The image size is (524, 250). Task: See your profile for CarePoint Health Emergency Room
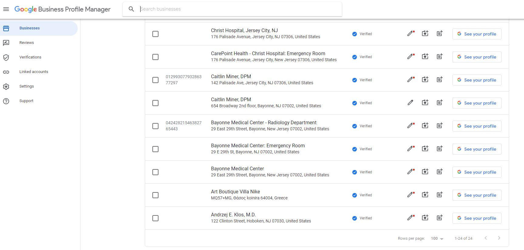[477, 57]
